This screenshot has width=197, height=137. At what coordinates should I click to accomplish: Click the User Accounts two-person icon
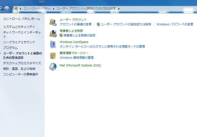(x=53, y=22)
